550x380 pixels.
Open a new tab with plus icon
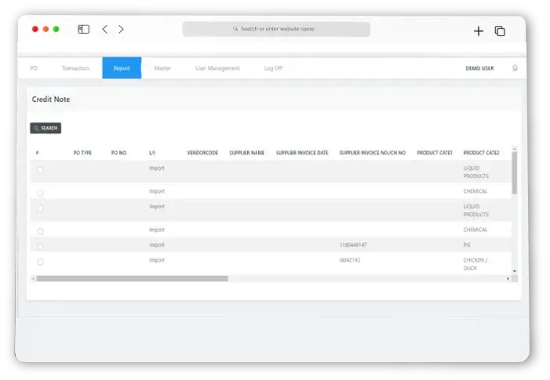[x=479, y=31]
